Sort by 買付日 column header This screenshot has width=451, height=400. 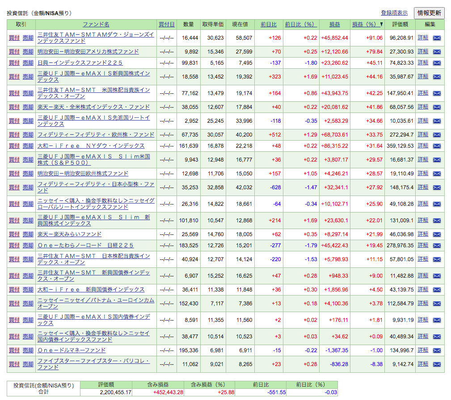pos(167,25)
